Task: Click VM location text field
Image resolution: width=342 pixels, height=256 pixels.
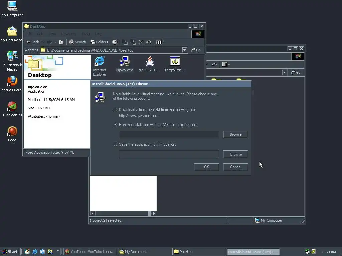Action: (169, 134)
